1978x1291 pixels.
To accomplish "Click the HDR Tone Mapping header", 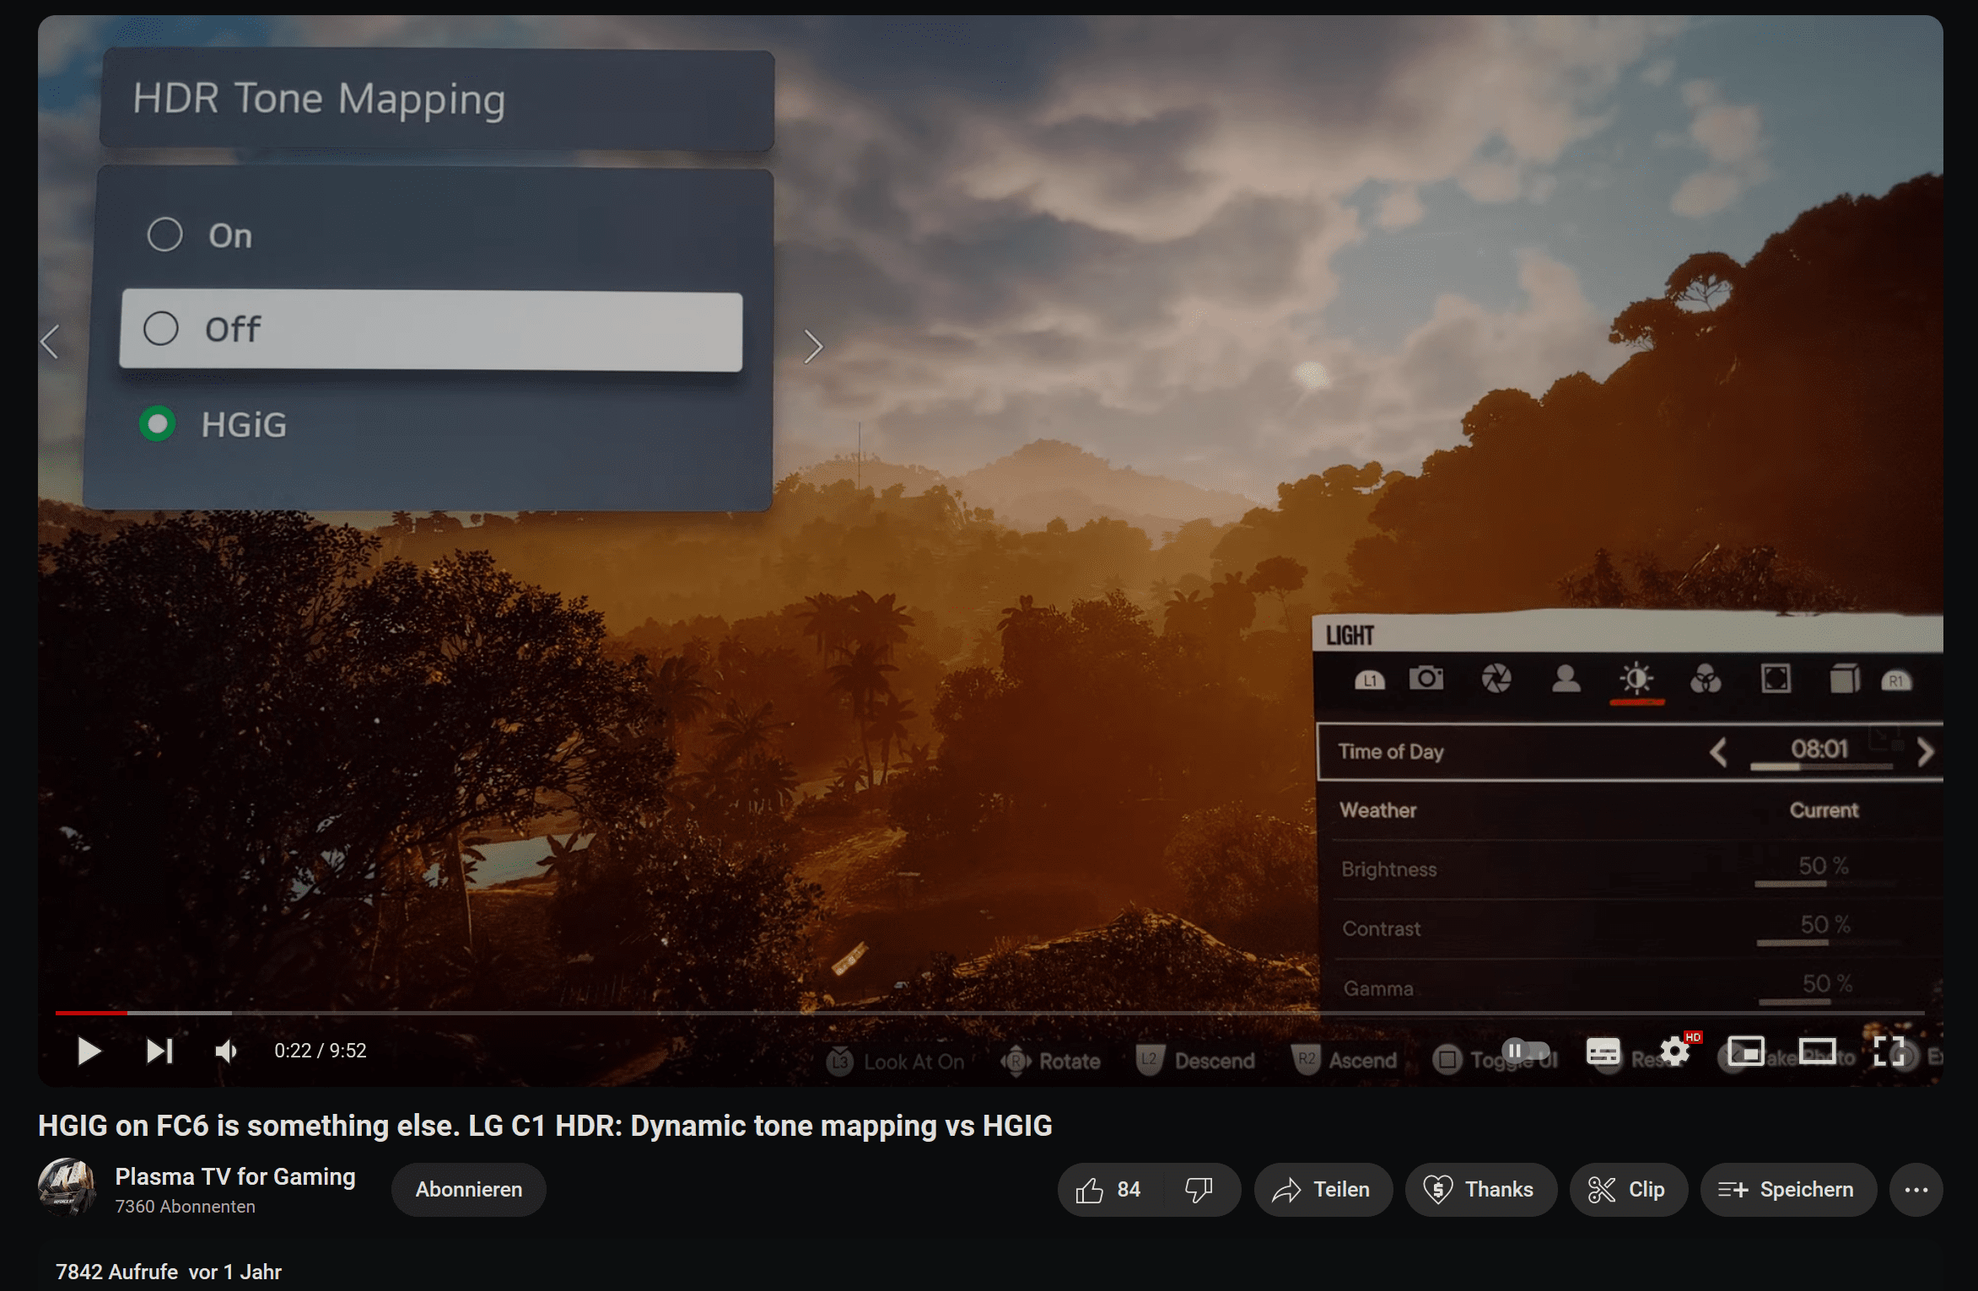I will coord(437,100).
